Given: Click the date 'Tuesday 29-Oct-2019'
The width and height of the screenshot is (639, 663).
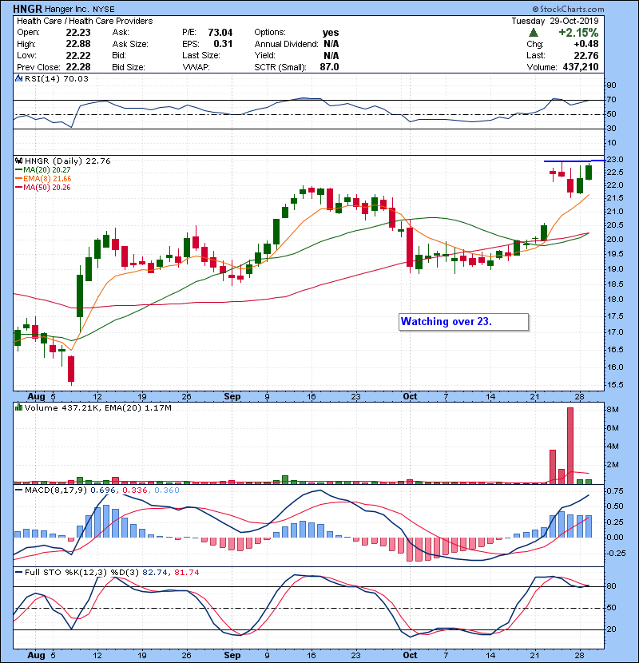Looking at the screenshot, I should pyautogui.click(x=555, y=21).
